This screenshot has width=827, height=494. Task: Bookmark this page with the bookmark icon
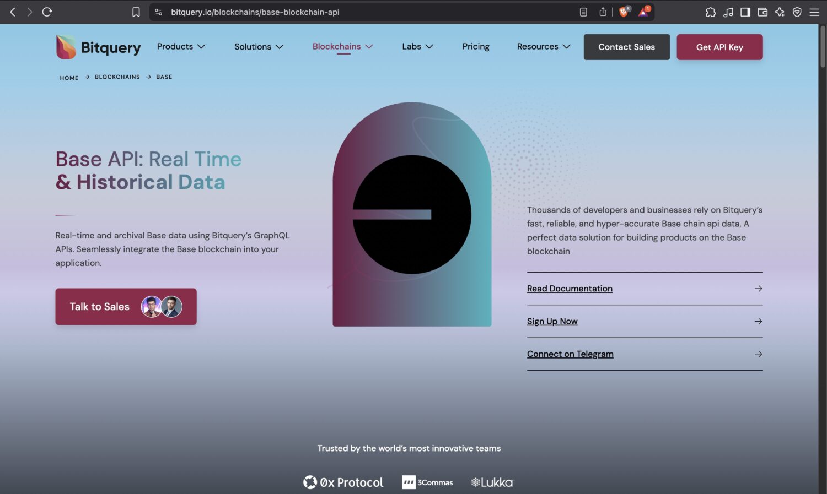pos(136,12)
